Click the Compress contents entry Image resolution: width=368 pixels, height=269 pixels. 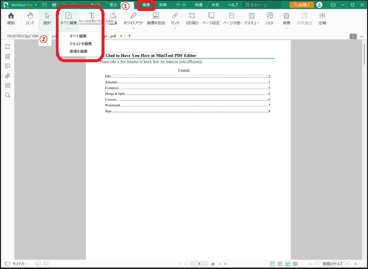(x=188, y=88)
